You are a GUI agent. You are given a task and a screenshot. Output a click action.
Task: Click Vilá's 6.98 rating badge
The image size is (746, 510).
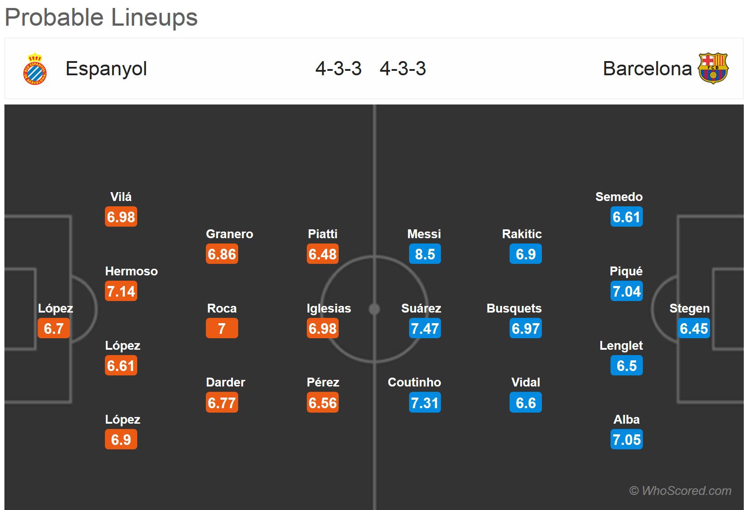[x=121, y=217]
